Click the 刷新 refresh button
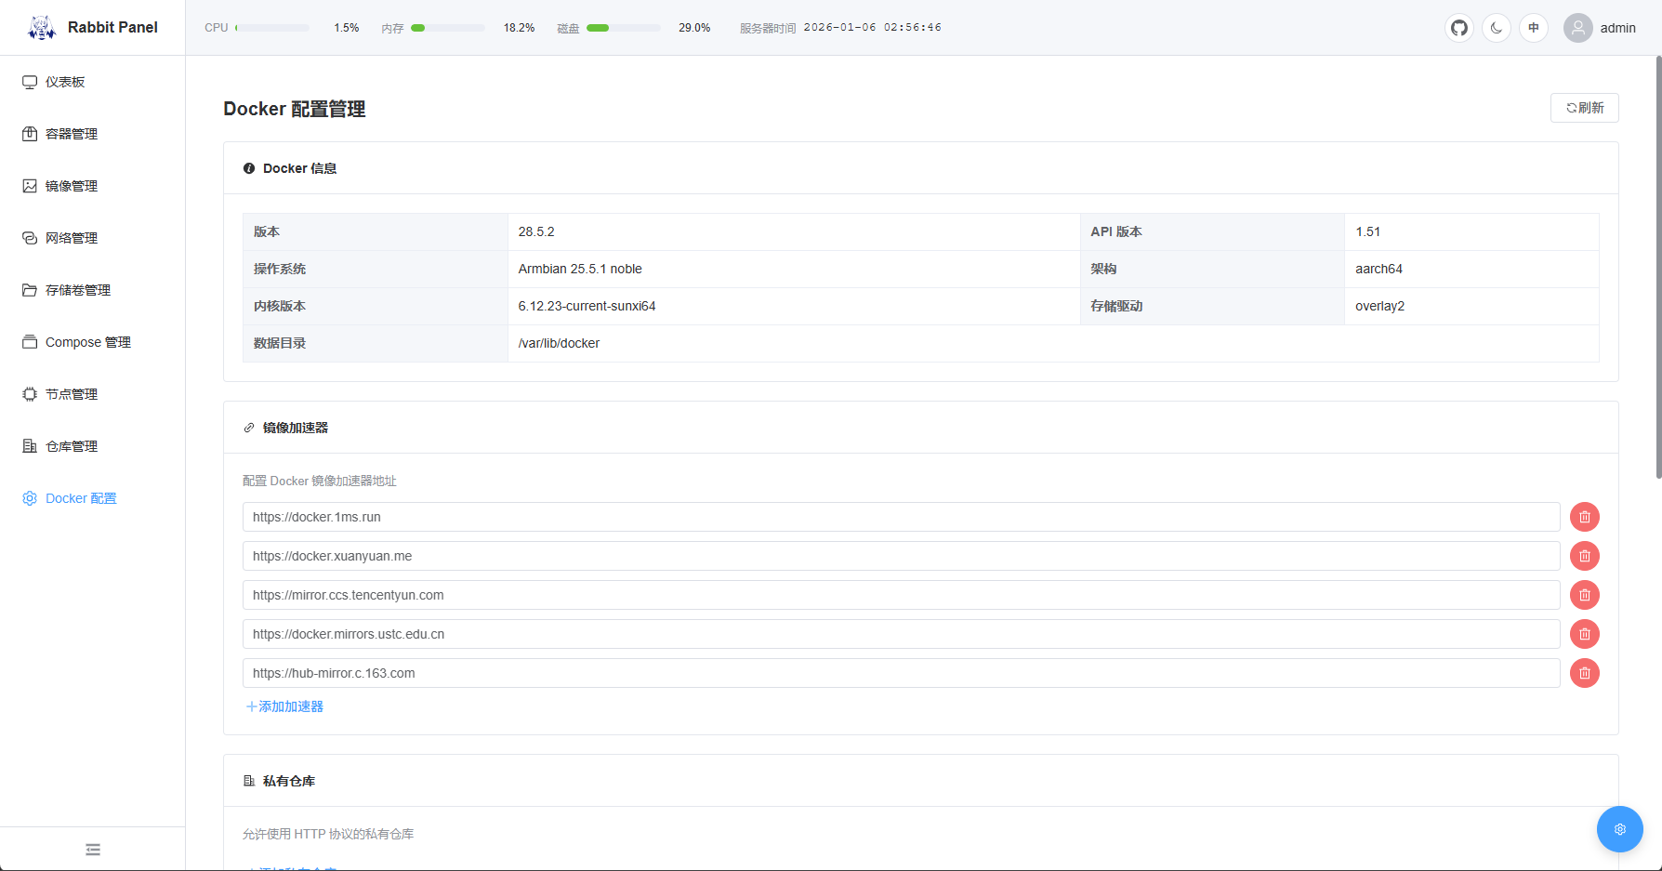 click(1585, 108)
